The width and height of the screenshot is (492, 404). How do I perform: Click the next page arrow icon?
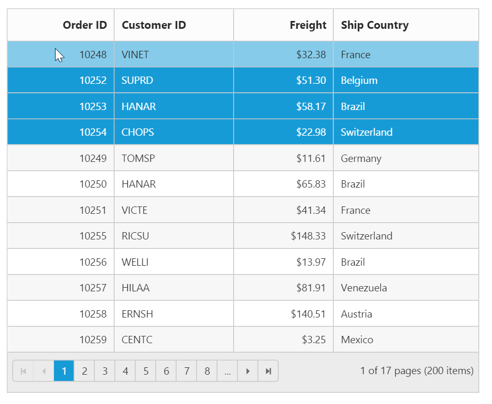click(x=248, y=371)
